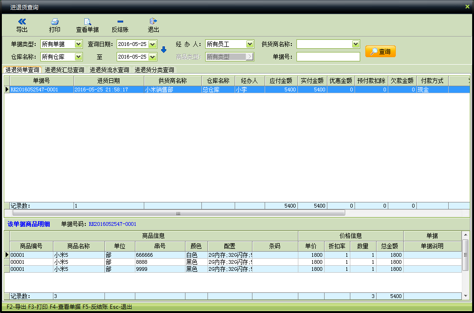The image size is (474, 313).
Task: Open the 仓库名称 warehouse dropdown
Action: [x=78, y=57]
